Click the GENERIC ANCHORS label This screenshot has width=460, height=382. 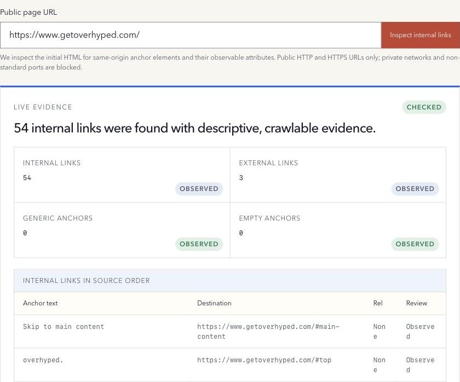(x=58, y=218)
